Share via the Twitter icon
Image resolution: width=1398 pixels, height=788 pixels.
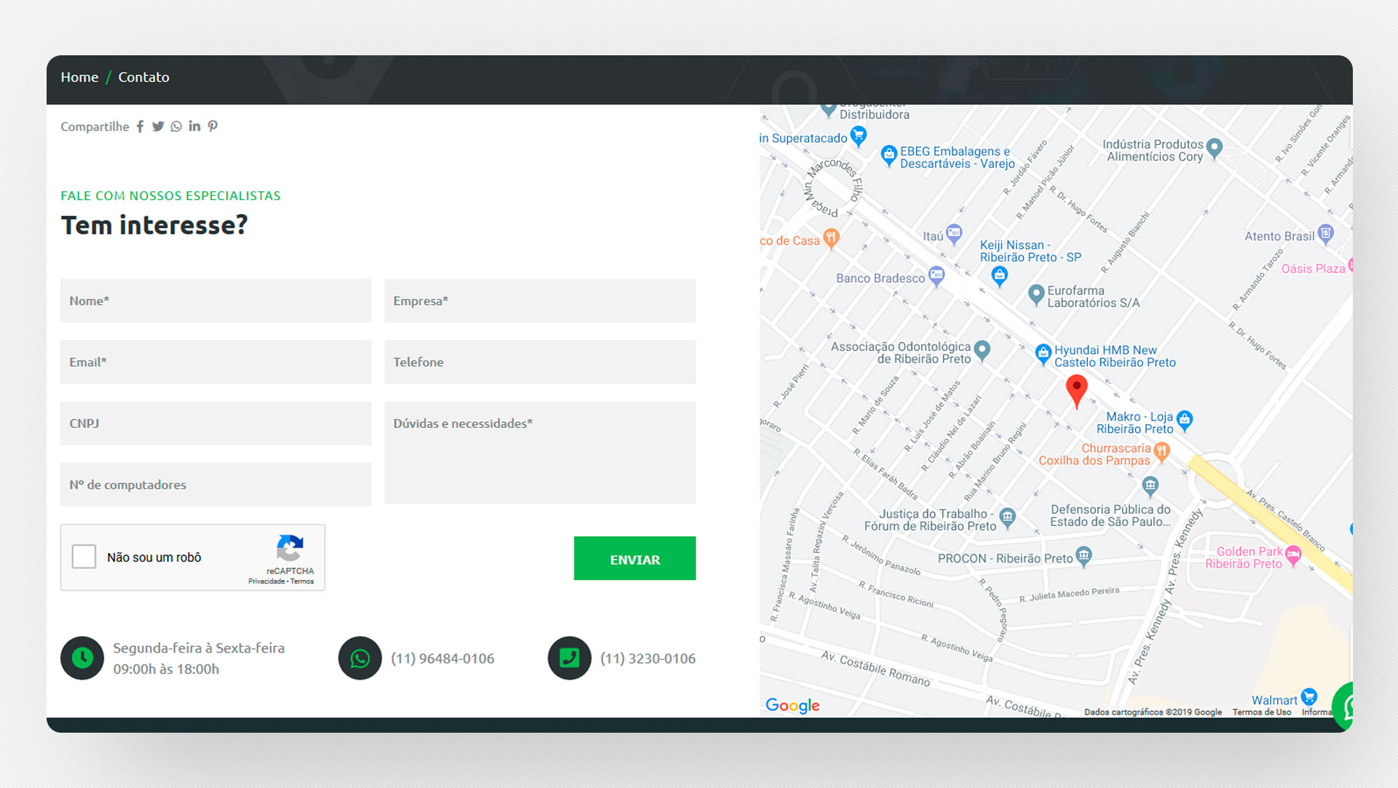[x=158, y=127]
